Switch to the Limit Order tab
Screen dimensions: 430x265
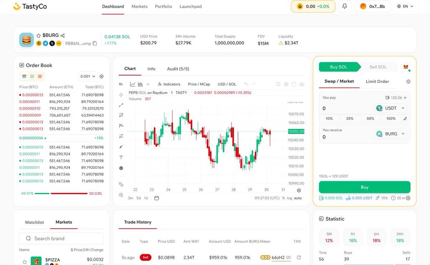pyautogui.click(x=377, y=82)
